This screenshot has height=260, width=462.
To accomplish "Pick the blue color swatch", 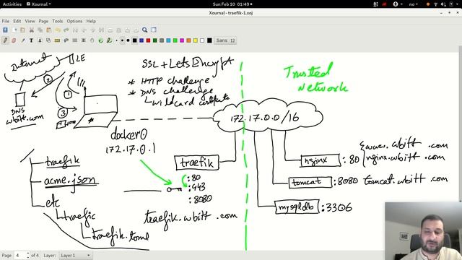I will tap(141, 40).
